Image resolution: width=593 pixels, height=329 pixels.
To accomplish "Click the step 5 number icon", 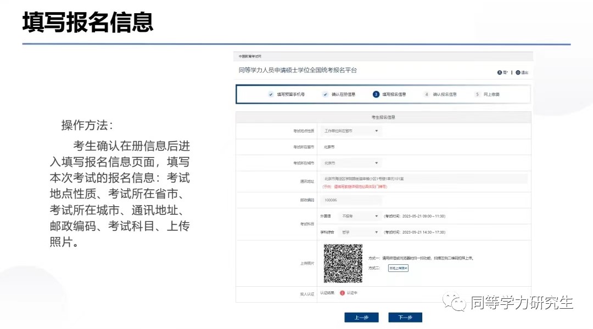I will 478,94.
